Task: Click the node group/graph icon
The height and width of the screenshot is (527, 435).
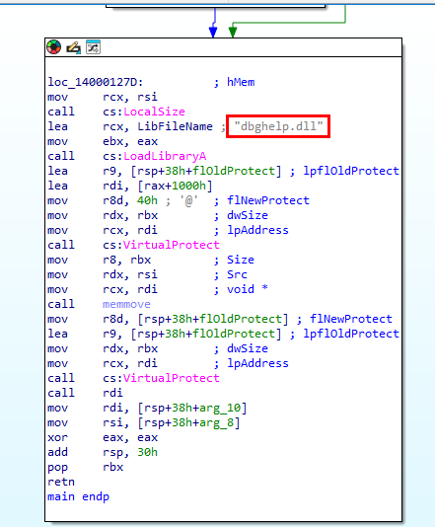Action: 93,47
